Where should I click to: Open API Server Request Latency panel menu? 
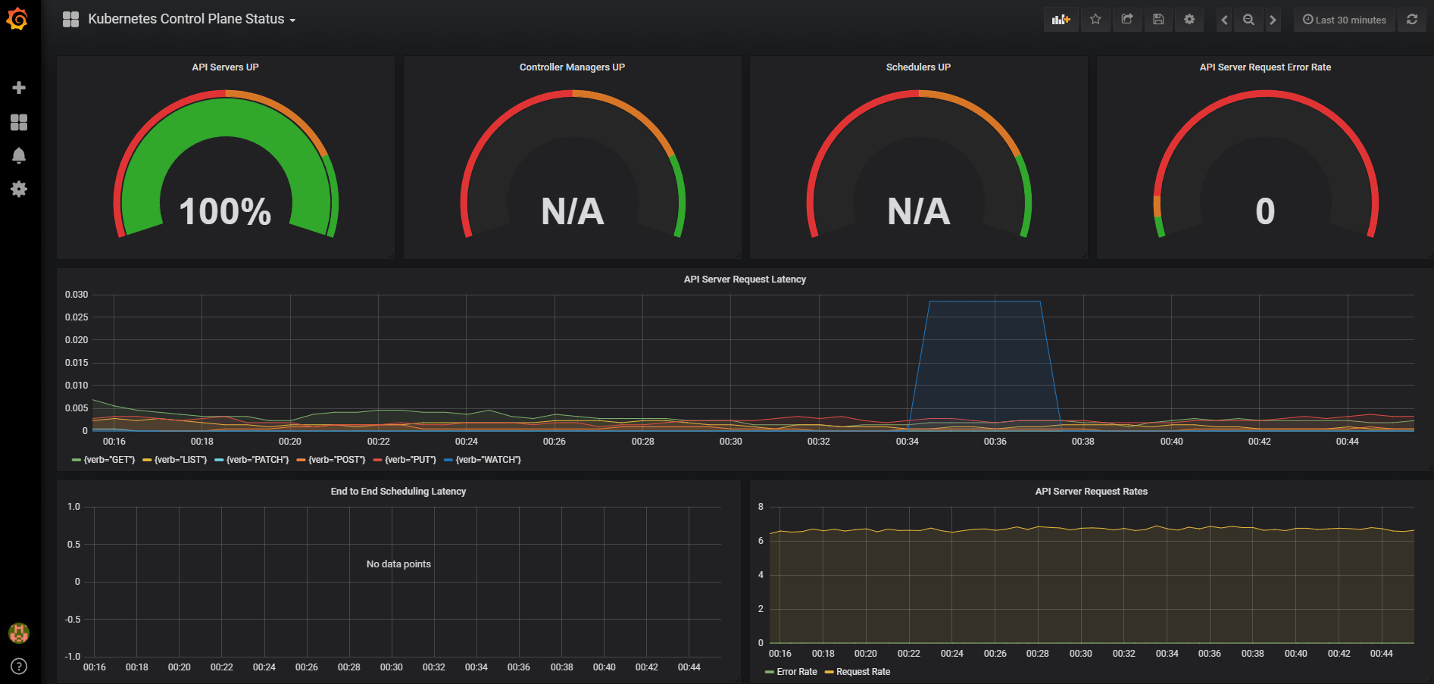point(745,280)
